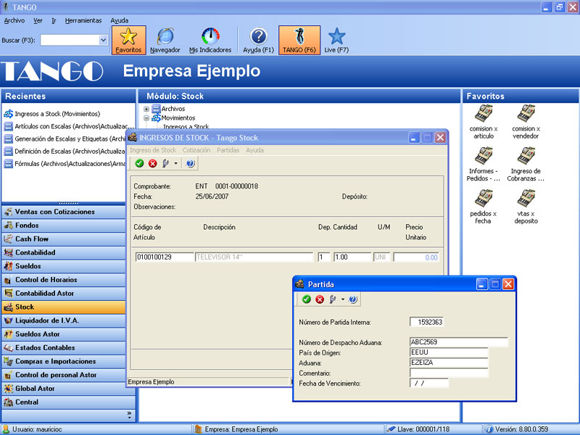Click the Comentario input field

448,373
